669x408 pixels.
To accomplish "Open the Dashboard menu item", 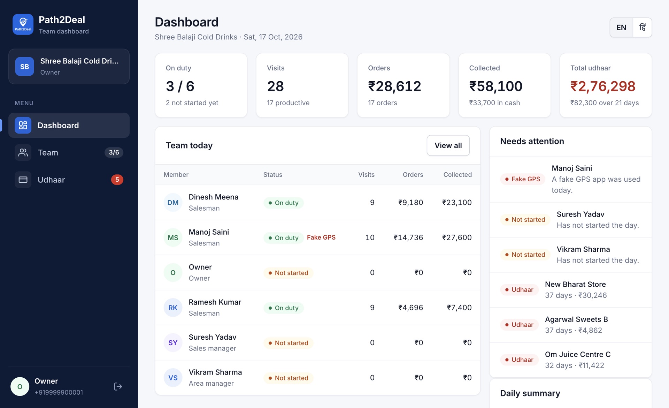I will click(x=69, y=125).
